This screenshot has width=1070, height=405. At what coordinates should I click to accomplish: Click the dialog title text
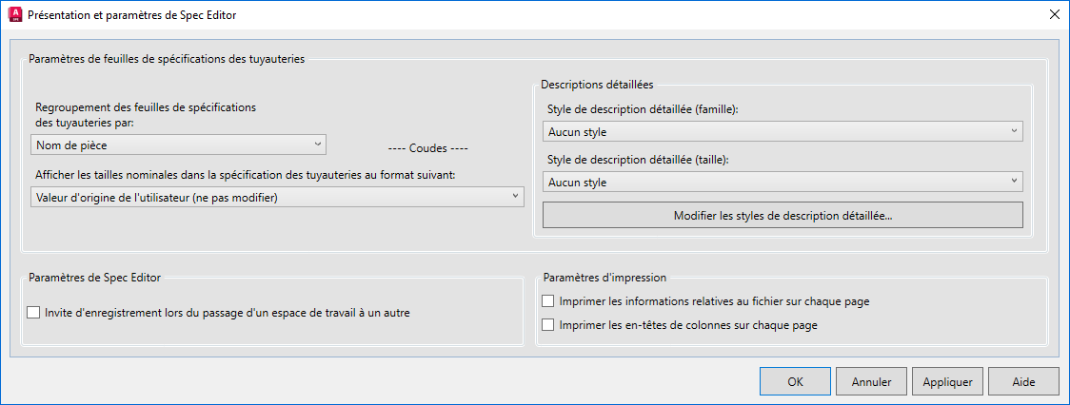coord(132,15)
